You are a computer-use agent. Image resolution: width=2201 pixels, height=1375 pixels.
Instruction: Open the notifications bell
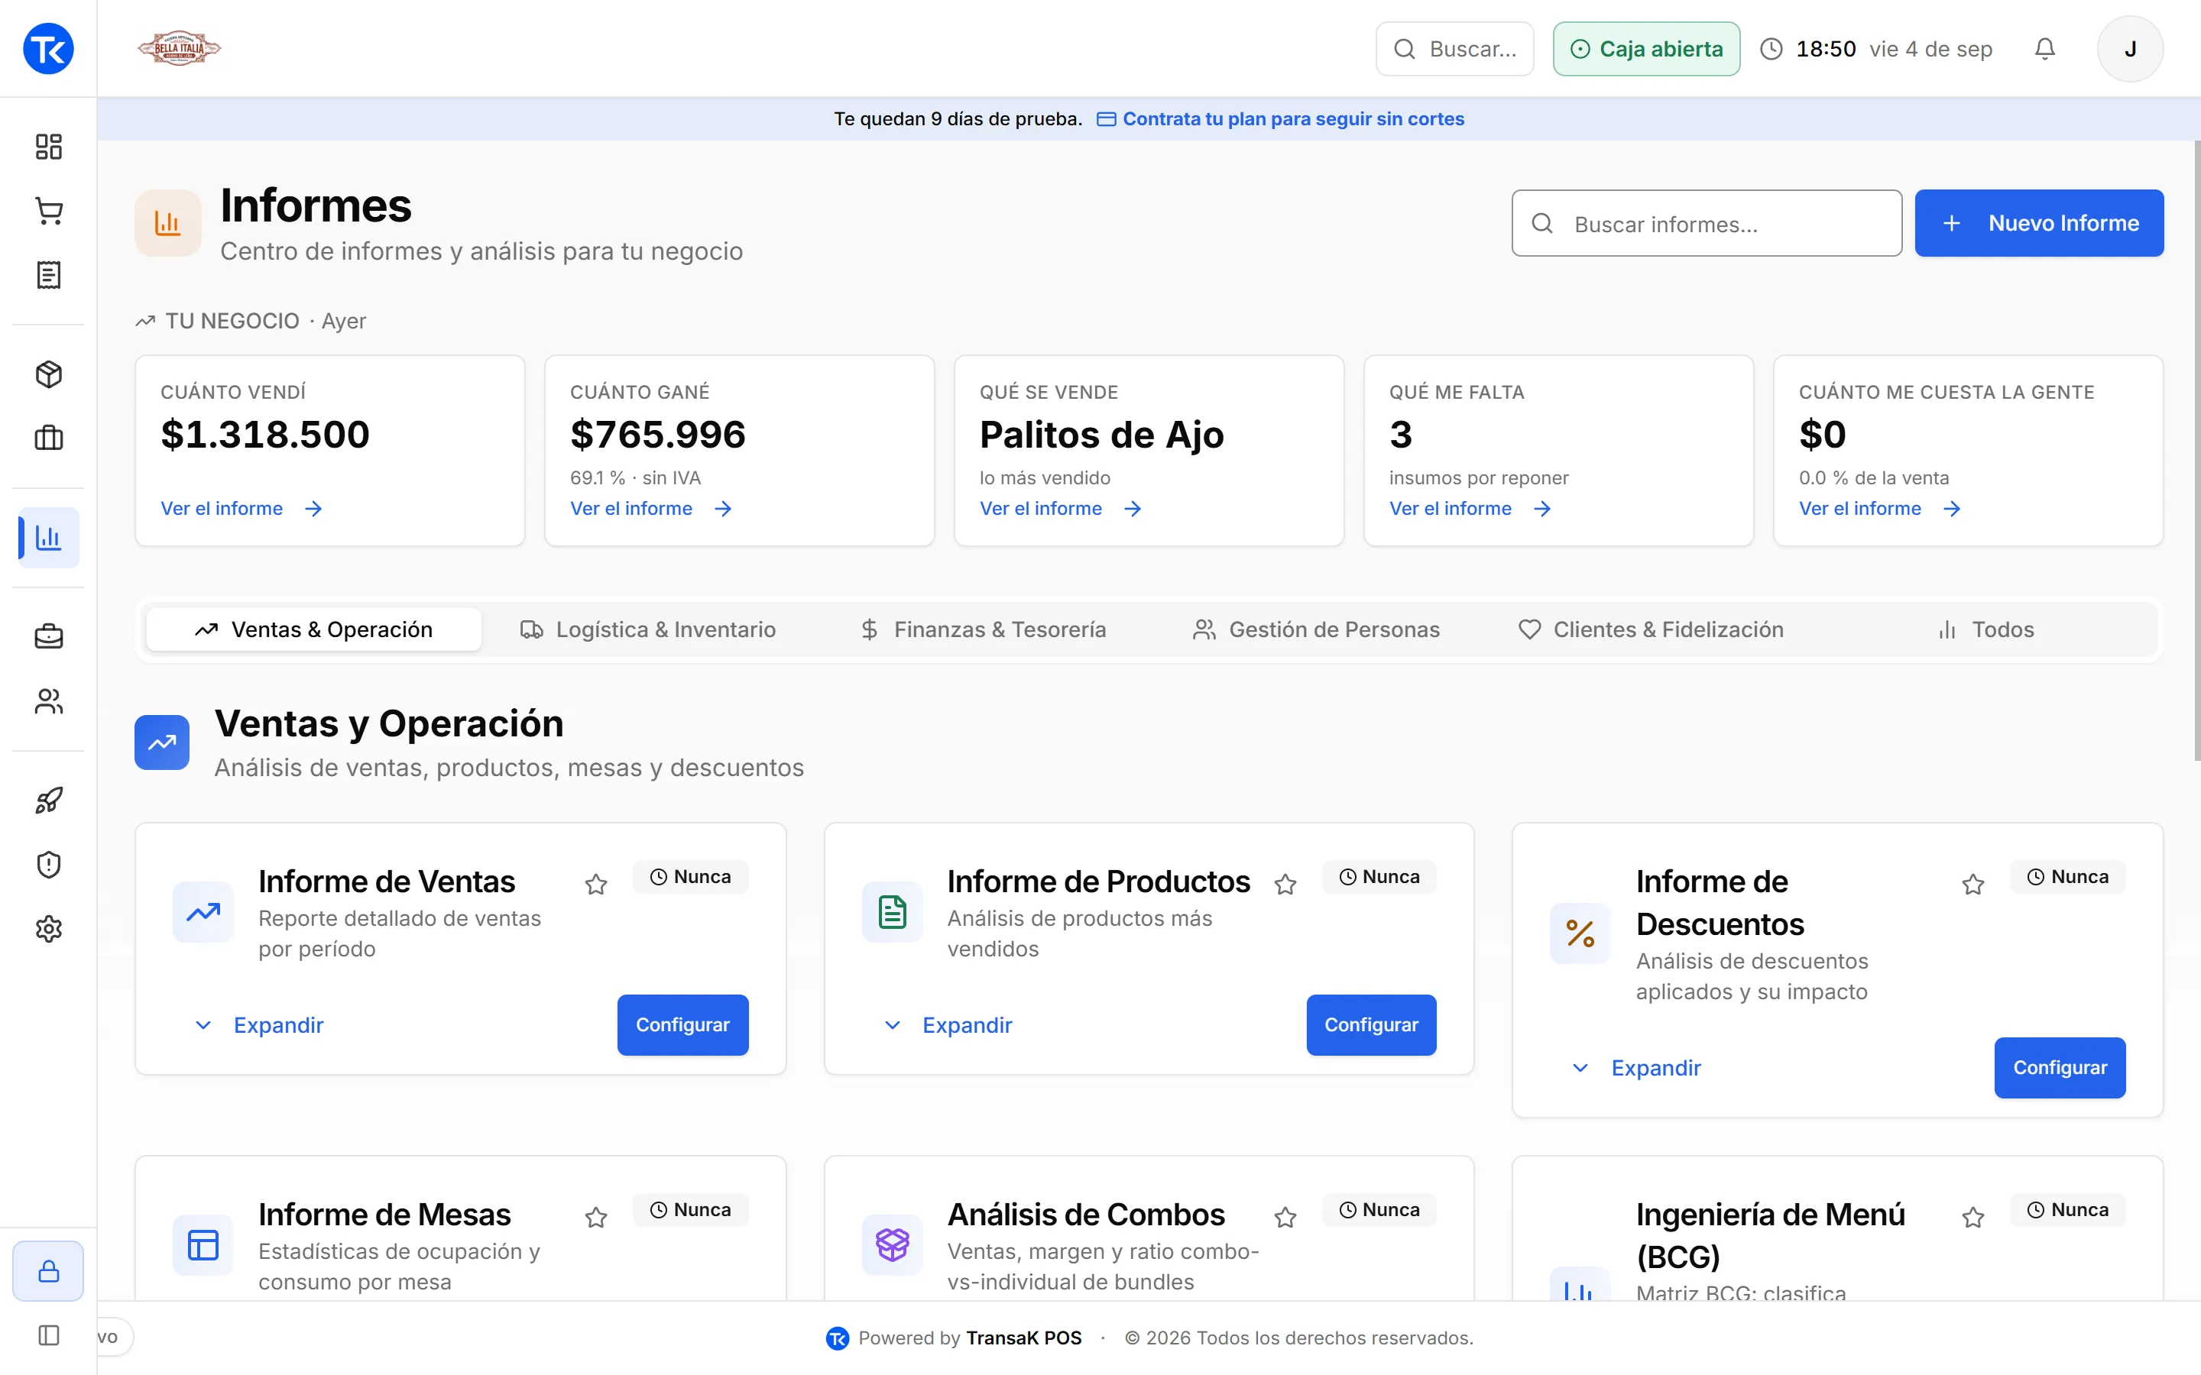[2044, 49]
